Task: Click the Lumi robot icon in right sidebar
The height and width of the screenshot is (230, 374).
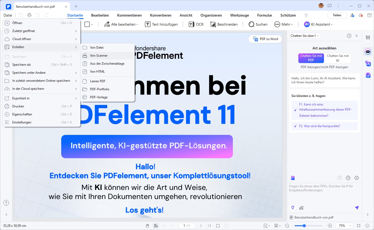Action: tap(368, 51)
